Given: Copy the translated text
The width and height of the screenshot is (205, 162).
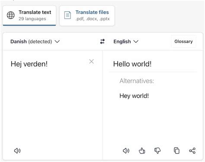Looking at the screenshot, I should [x=176, y=150].
